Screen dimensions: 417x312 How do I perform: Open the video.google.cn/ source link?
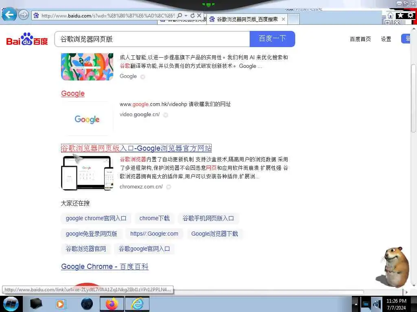140,115
